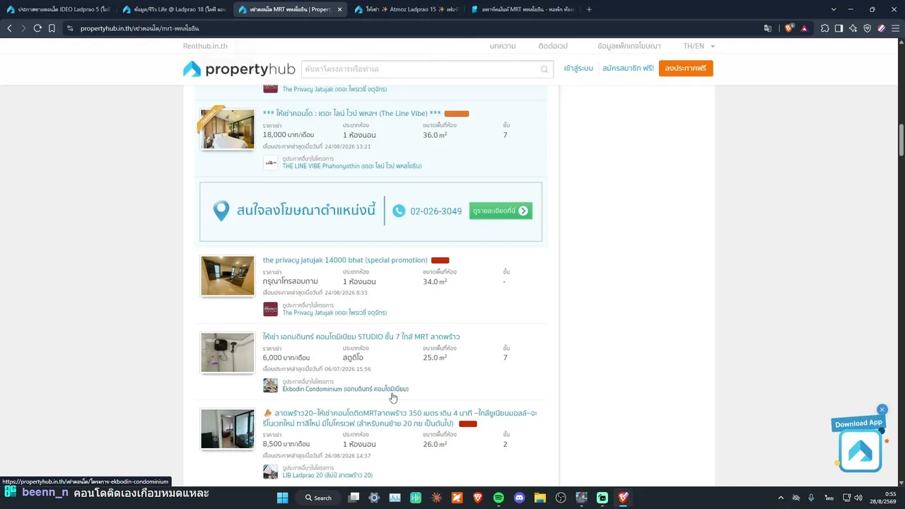Image resolution: width=905 pixels, height=509 pixels.
Task: Open File Explorer from the taskbar
Action: click(540, 498)
